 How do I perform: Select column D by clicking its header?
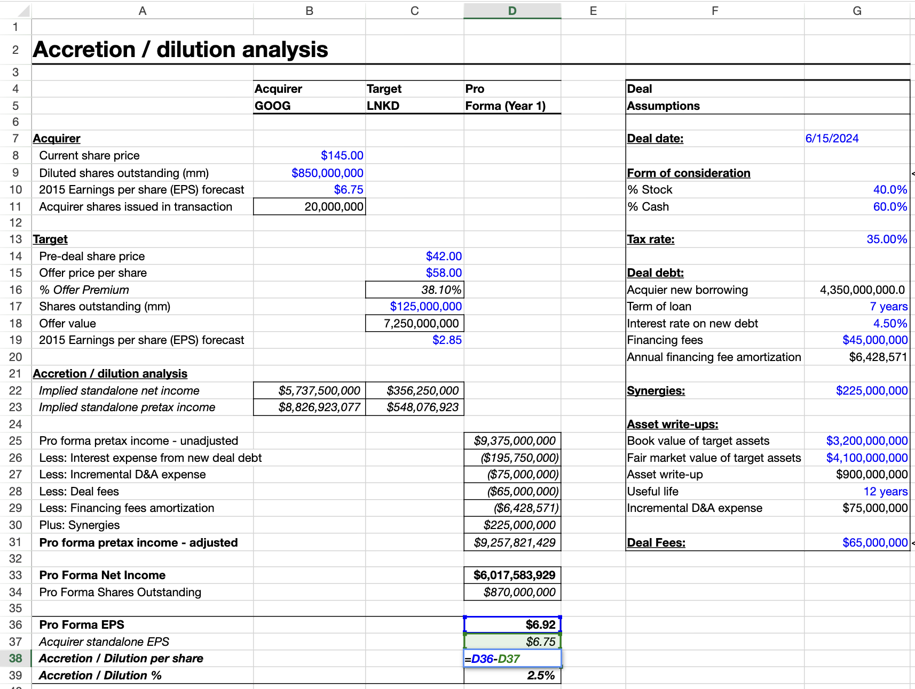pos(512,10)
